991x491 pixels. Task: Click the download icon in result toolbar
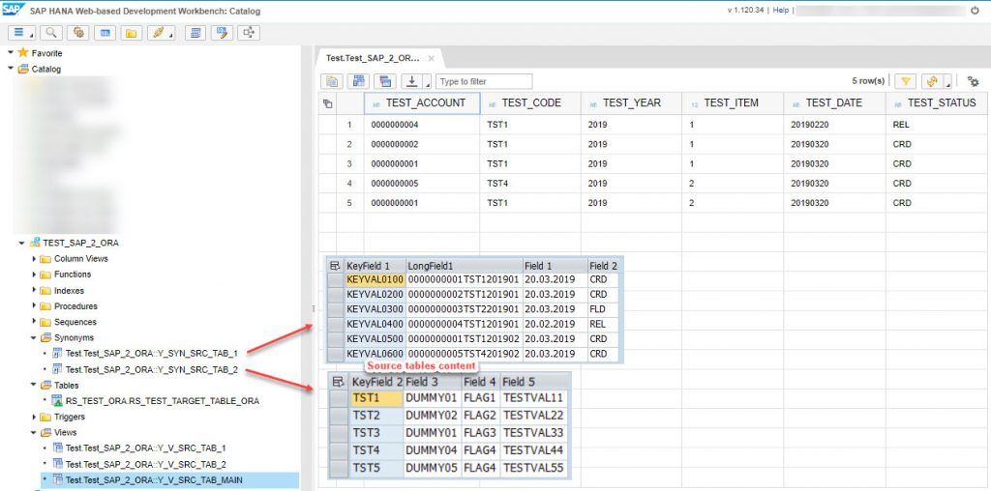point(412,81)
